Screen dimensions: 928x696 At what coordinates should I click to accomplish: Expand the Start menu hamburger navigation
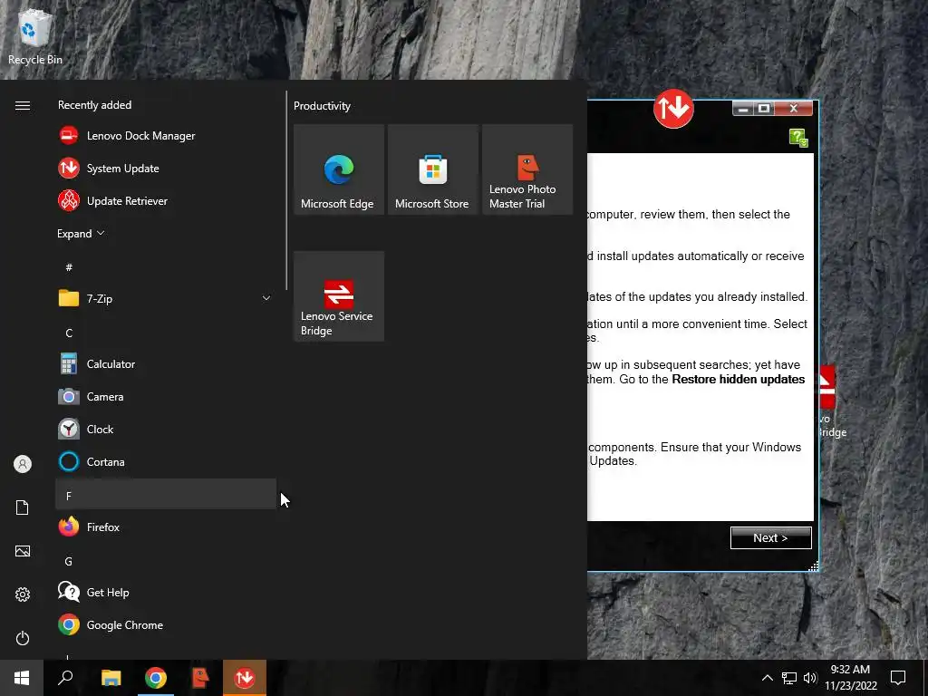23,105
